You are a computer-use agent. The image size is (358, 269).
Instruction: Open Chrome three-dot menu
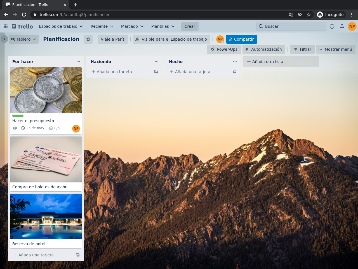(352, 15)
